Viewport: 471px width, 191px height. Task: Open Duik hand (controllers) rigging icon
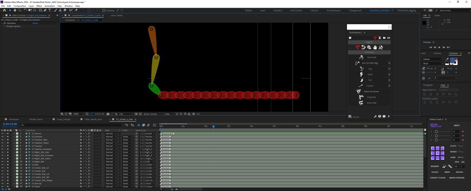point(375,47)
